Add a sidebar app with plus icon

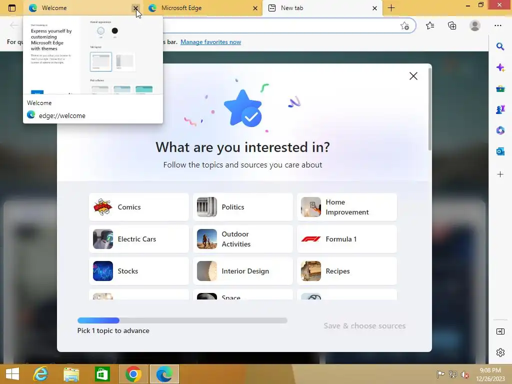[x=500, y=174]
